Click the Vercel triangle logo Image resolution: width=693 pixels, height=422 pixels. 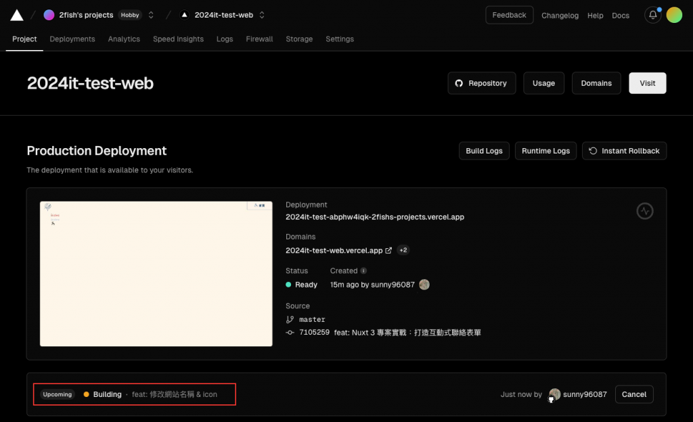pyautogui.click(x=17, y=15)
